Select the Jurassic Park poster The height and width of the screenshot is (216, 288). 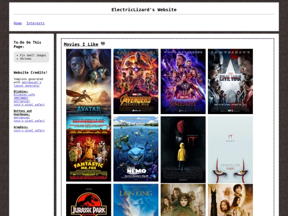(89, 200)
